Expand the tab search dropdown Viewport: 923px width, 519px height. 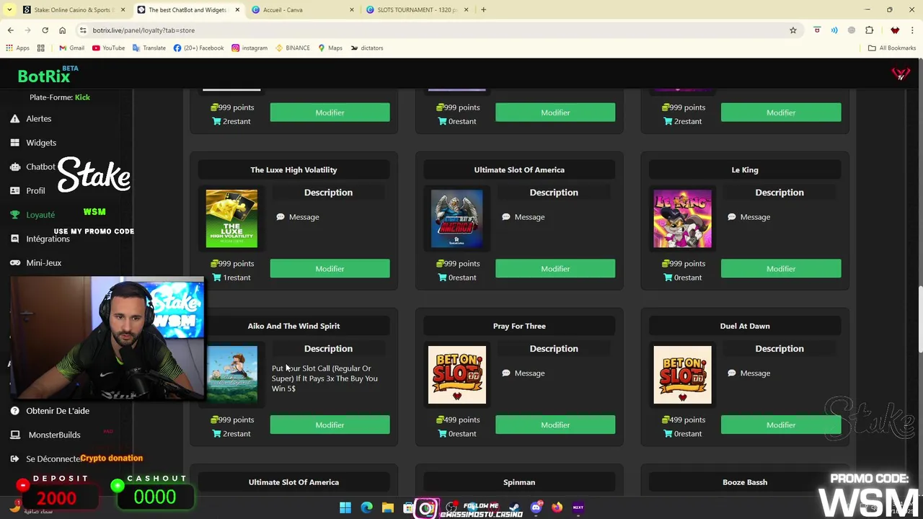click(9, 10)
